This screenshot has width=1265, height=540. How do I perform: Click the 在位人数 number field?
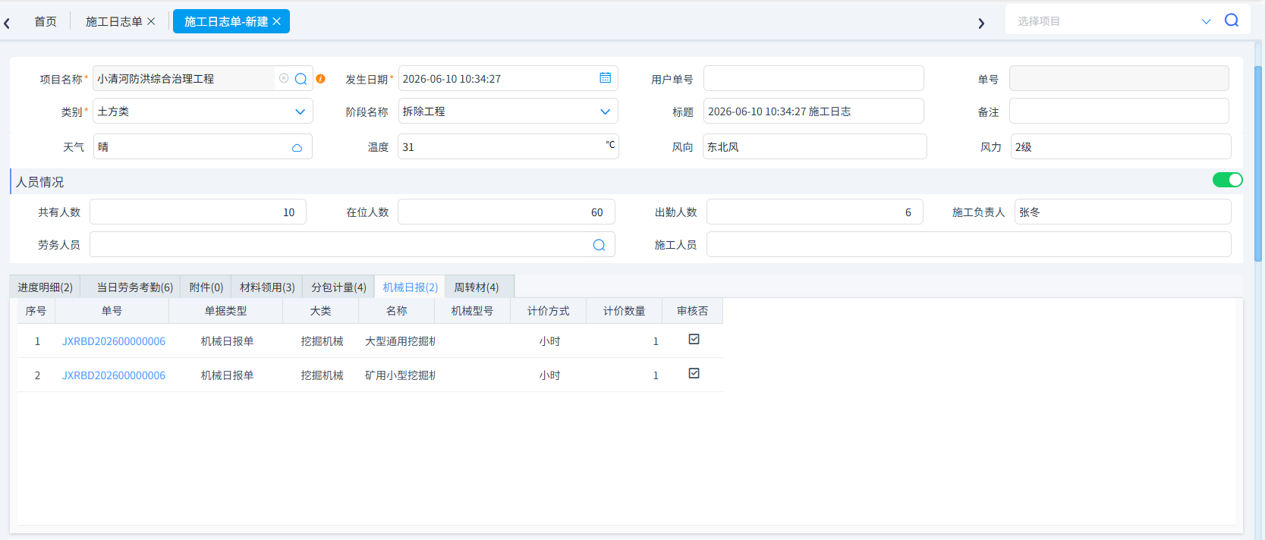click(506, 212)
